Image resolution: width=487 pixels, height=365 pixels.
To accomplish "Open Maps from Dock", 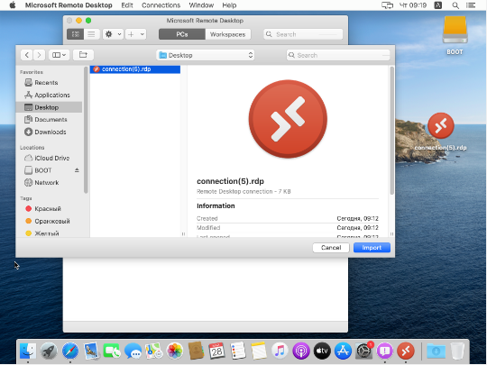I will [153, 351].
